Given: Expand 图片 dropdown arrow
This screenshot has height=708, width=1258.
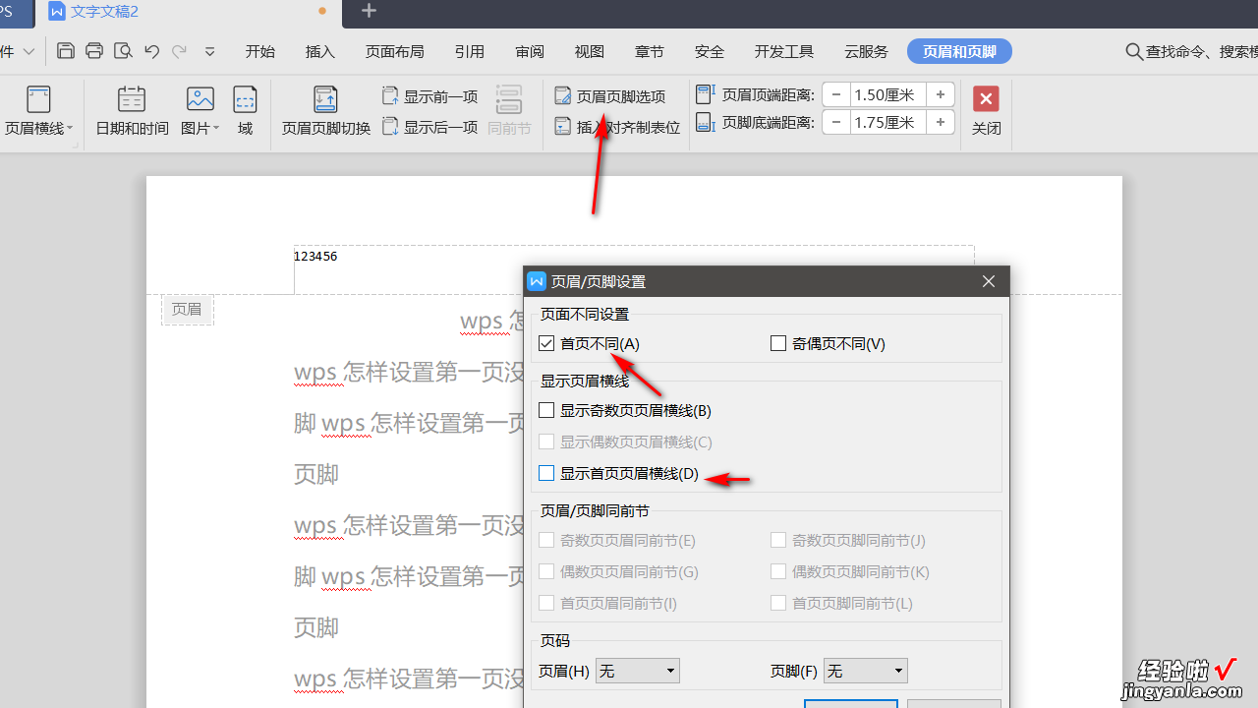Looking at the screenshot, I should tap(216, 128).
